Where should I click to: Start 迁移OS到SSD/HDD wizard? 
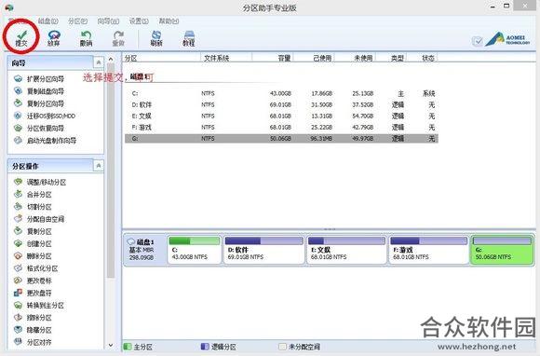pos(45,116)
